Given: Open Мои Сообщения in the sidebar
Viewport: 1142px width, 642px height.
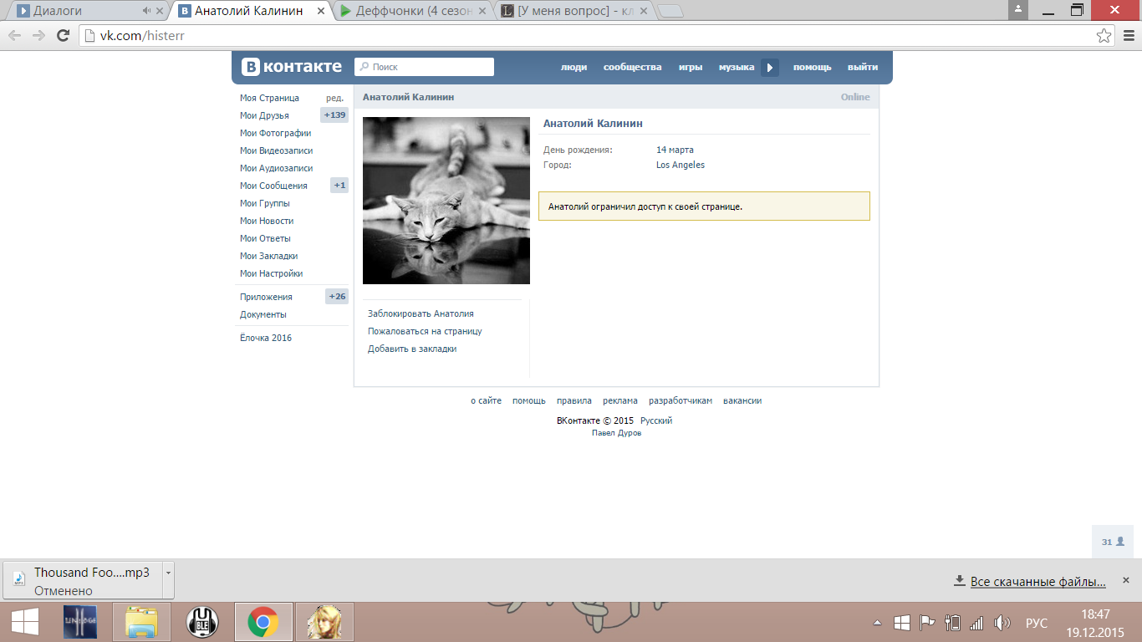Looking at the screenshot, I should 273,186.
